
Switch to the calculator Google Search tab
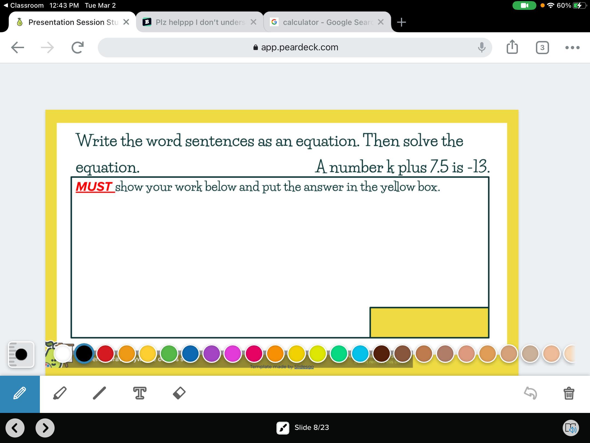(327, 22)
